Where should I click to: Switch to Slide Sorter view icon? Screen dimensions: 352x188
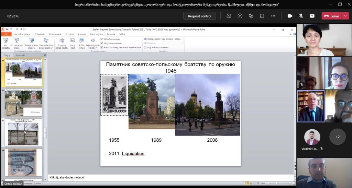pyautogui.click(x=251, y=183)
